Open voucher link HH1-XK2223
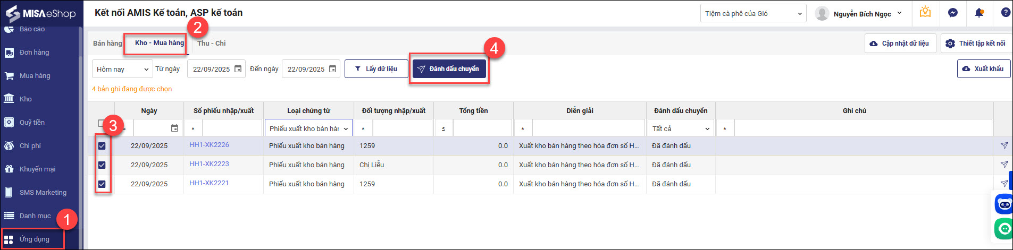Screen dimensions: 1013x250 209,164
